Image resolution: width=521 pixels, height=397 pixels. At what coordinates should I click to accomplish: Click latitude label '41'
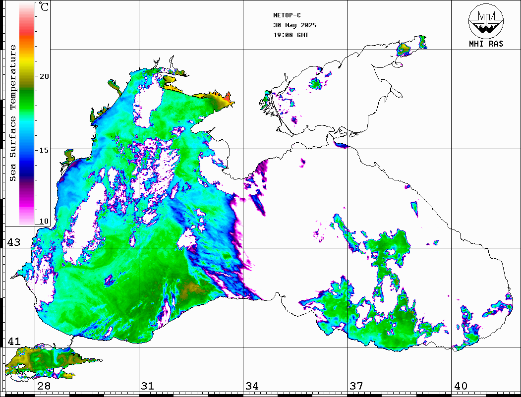click(14, 341)
